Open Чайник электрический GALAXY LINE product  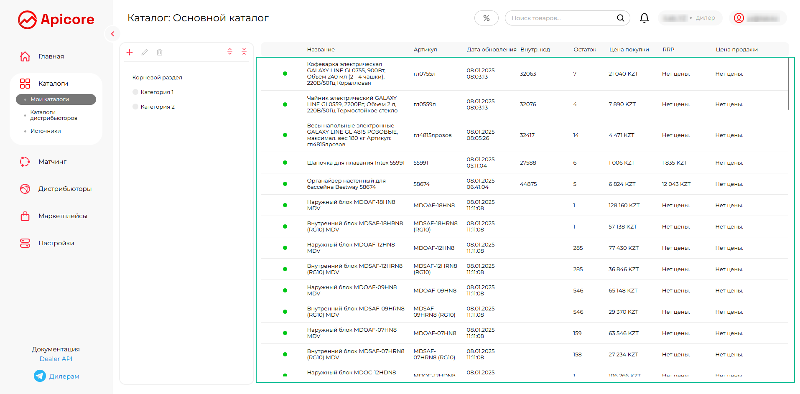tap(352, 104)
